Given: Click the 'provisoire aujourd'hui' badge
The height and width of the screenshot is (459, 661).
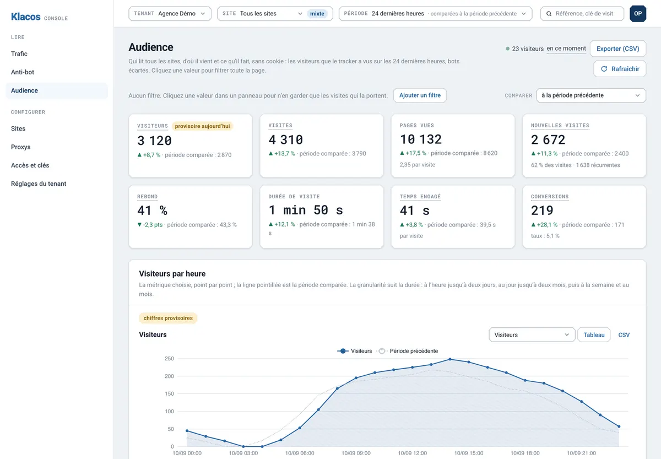Looking at the screenshot, I should pyautogui.click(x=202, y=126).
